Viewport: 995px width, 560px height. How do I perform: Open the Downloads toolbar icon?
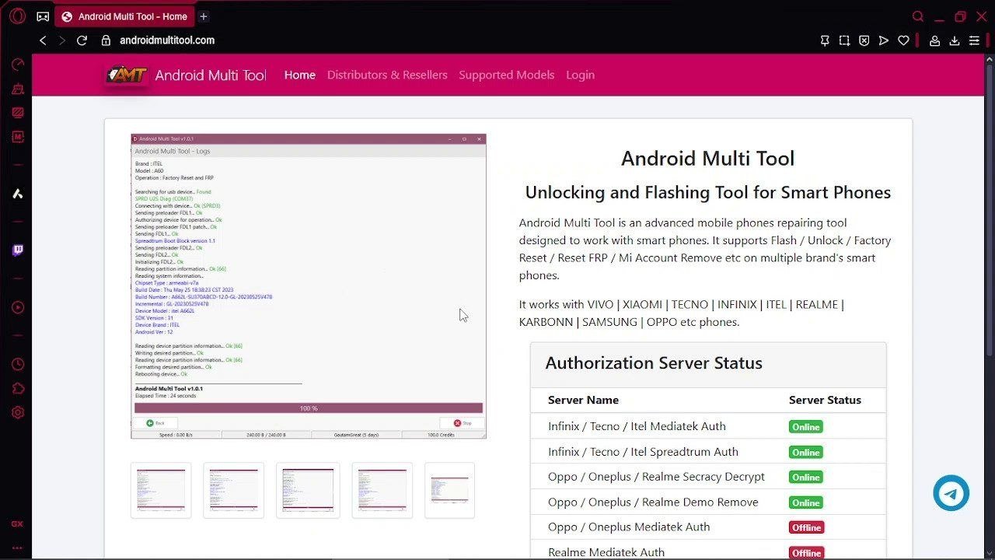point(955,40)
